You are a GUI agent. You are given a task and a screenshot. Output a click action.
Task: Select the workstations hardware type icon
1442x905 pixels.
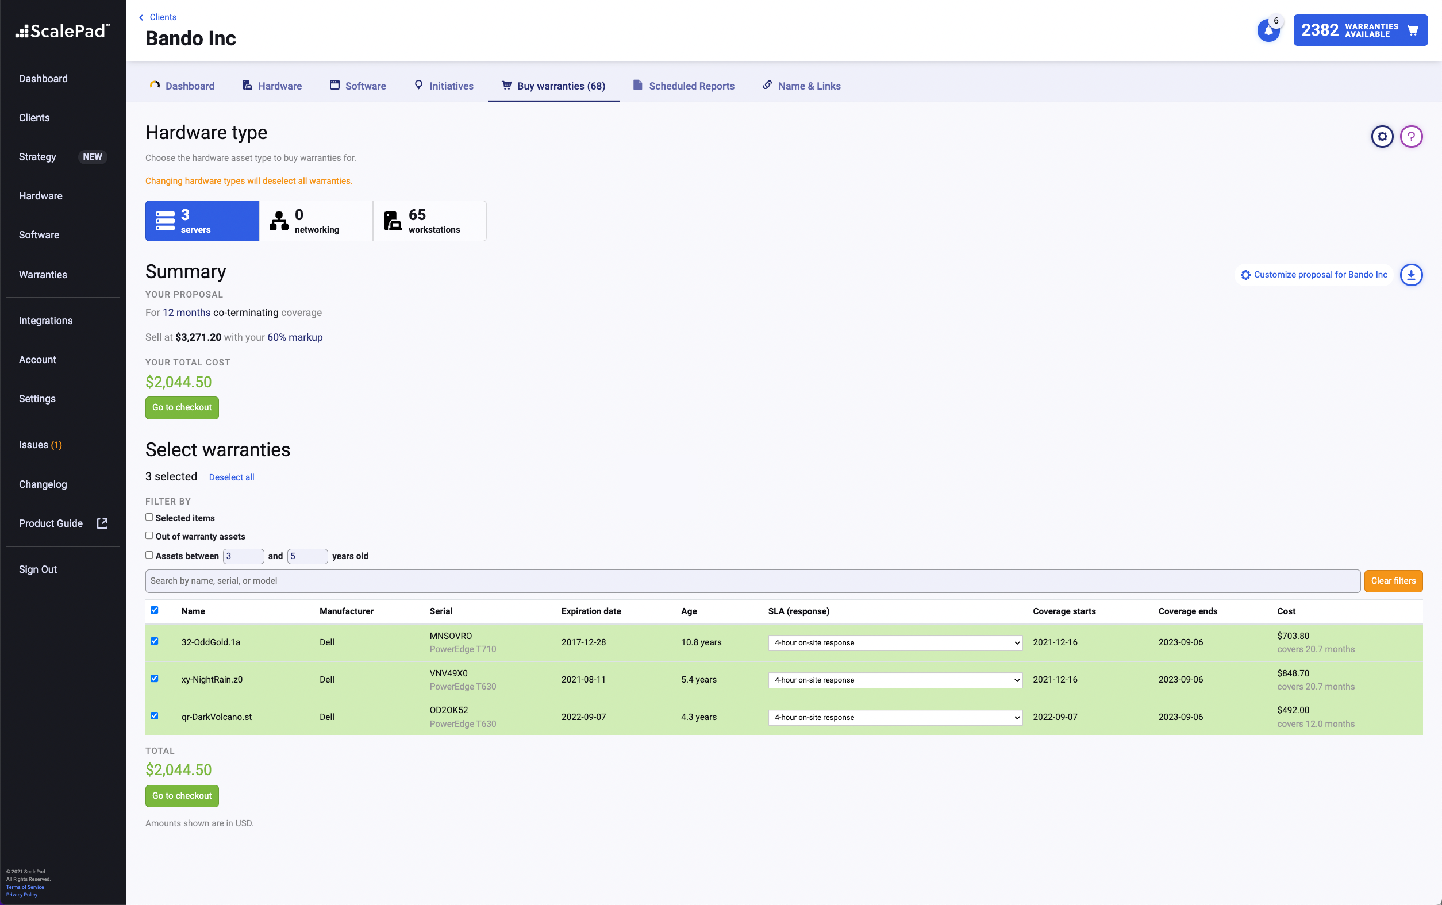coord(393,221)
